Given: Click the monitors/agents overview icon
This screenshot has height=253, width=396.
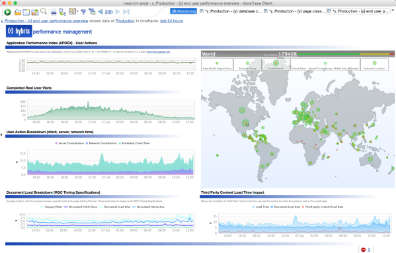Looking at the screenshot, I should coord(62,12).
